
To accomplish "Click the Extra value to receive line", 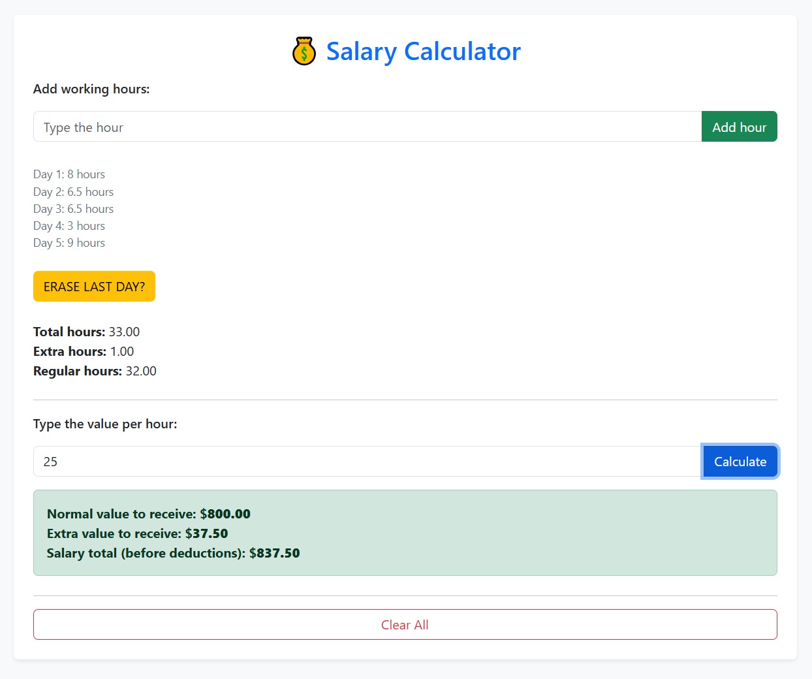I will [137, 533].
